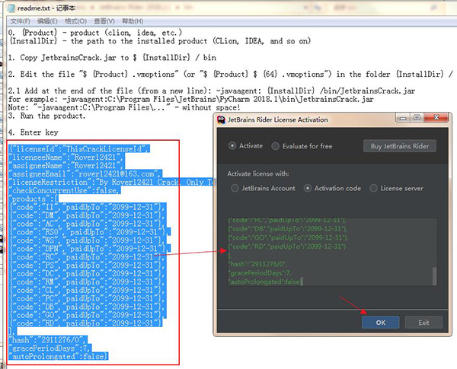Open the 编辑(E) menu
This screenshot has height=369, width=457.
(50, 21)
